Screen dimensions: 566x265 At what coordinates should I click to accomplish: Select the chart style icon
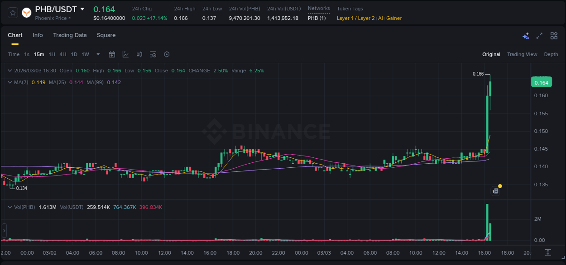click(125, 54)
